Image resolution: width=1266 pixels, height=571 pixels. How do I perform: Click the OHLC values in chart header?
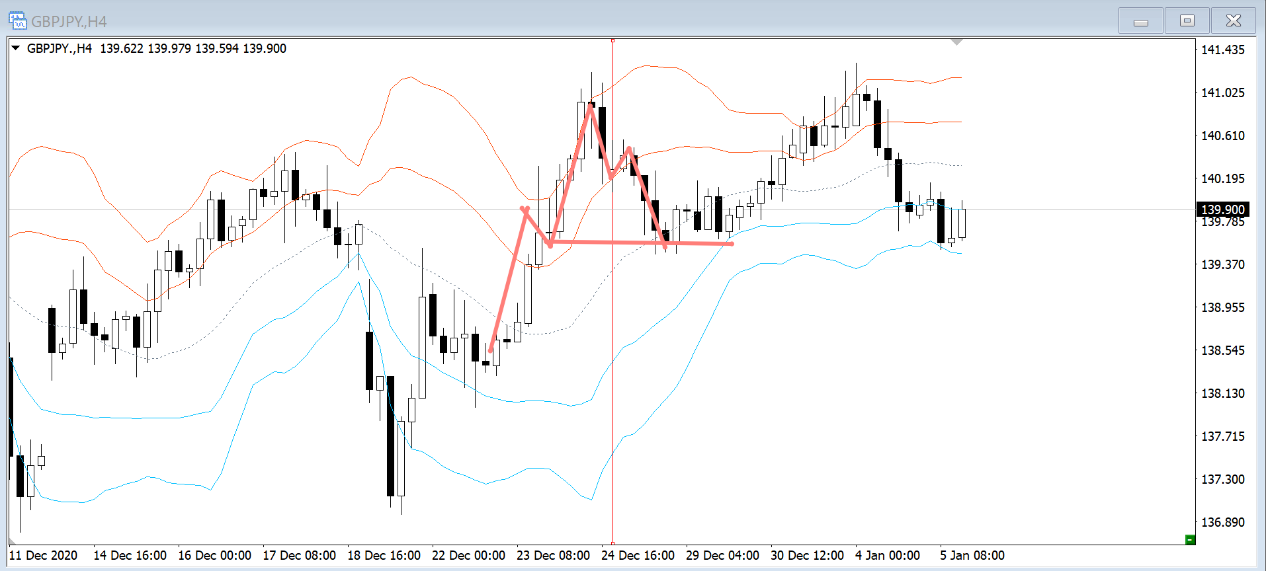click(192, 48)
